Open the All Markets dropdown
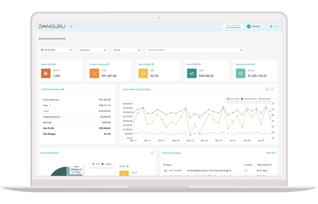This screenshot has width=318, height=204. [x=92, y=50]
